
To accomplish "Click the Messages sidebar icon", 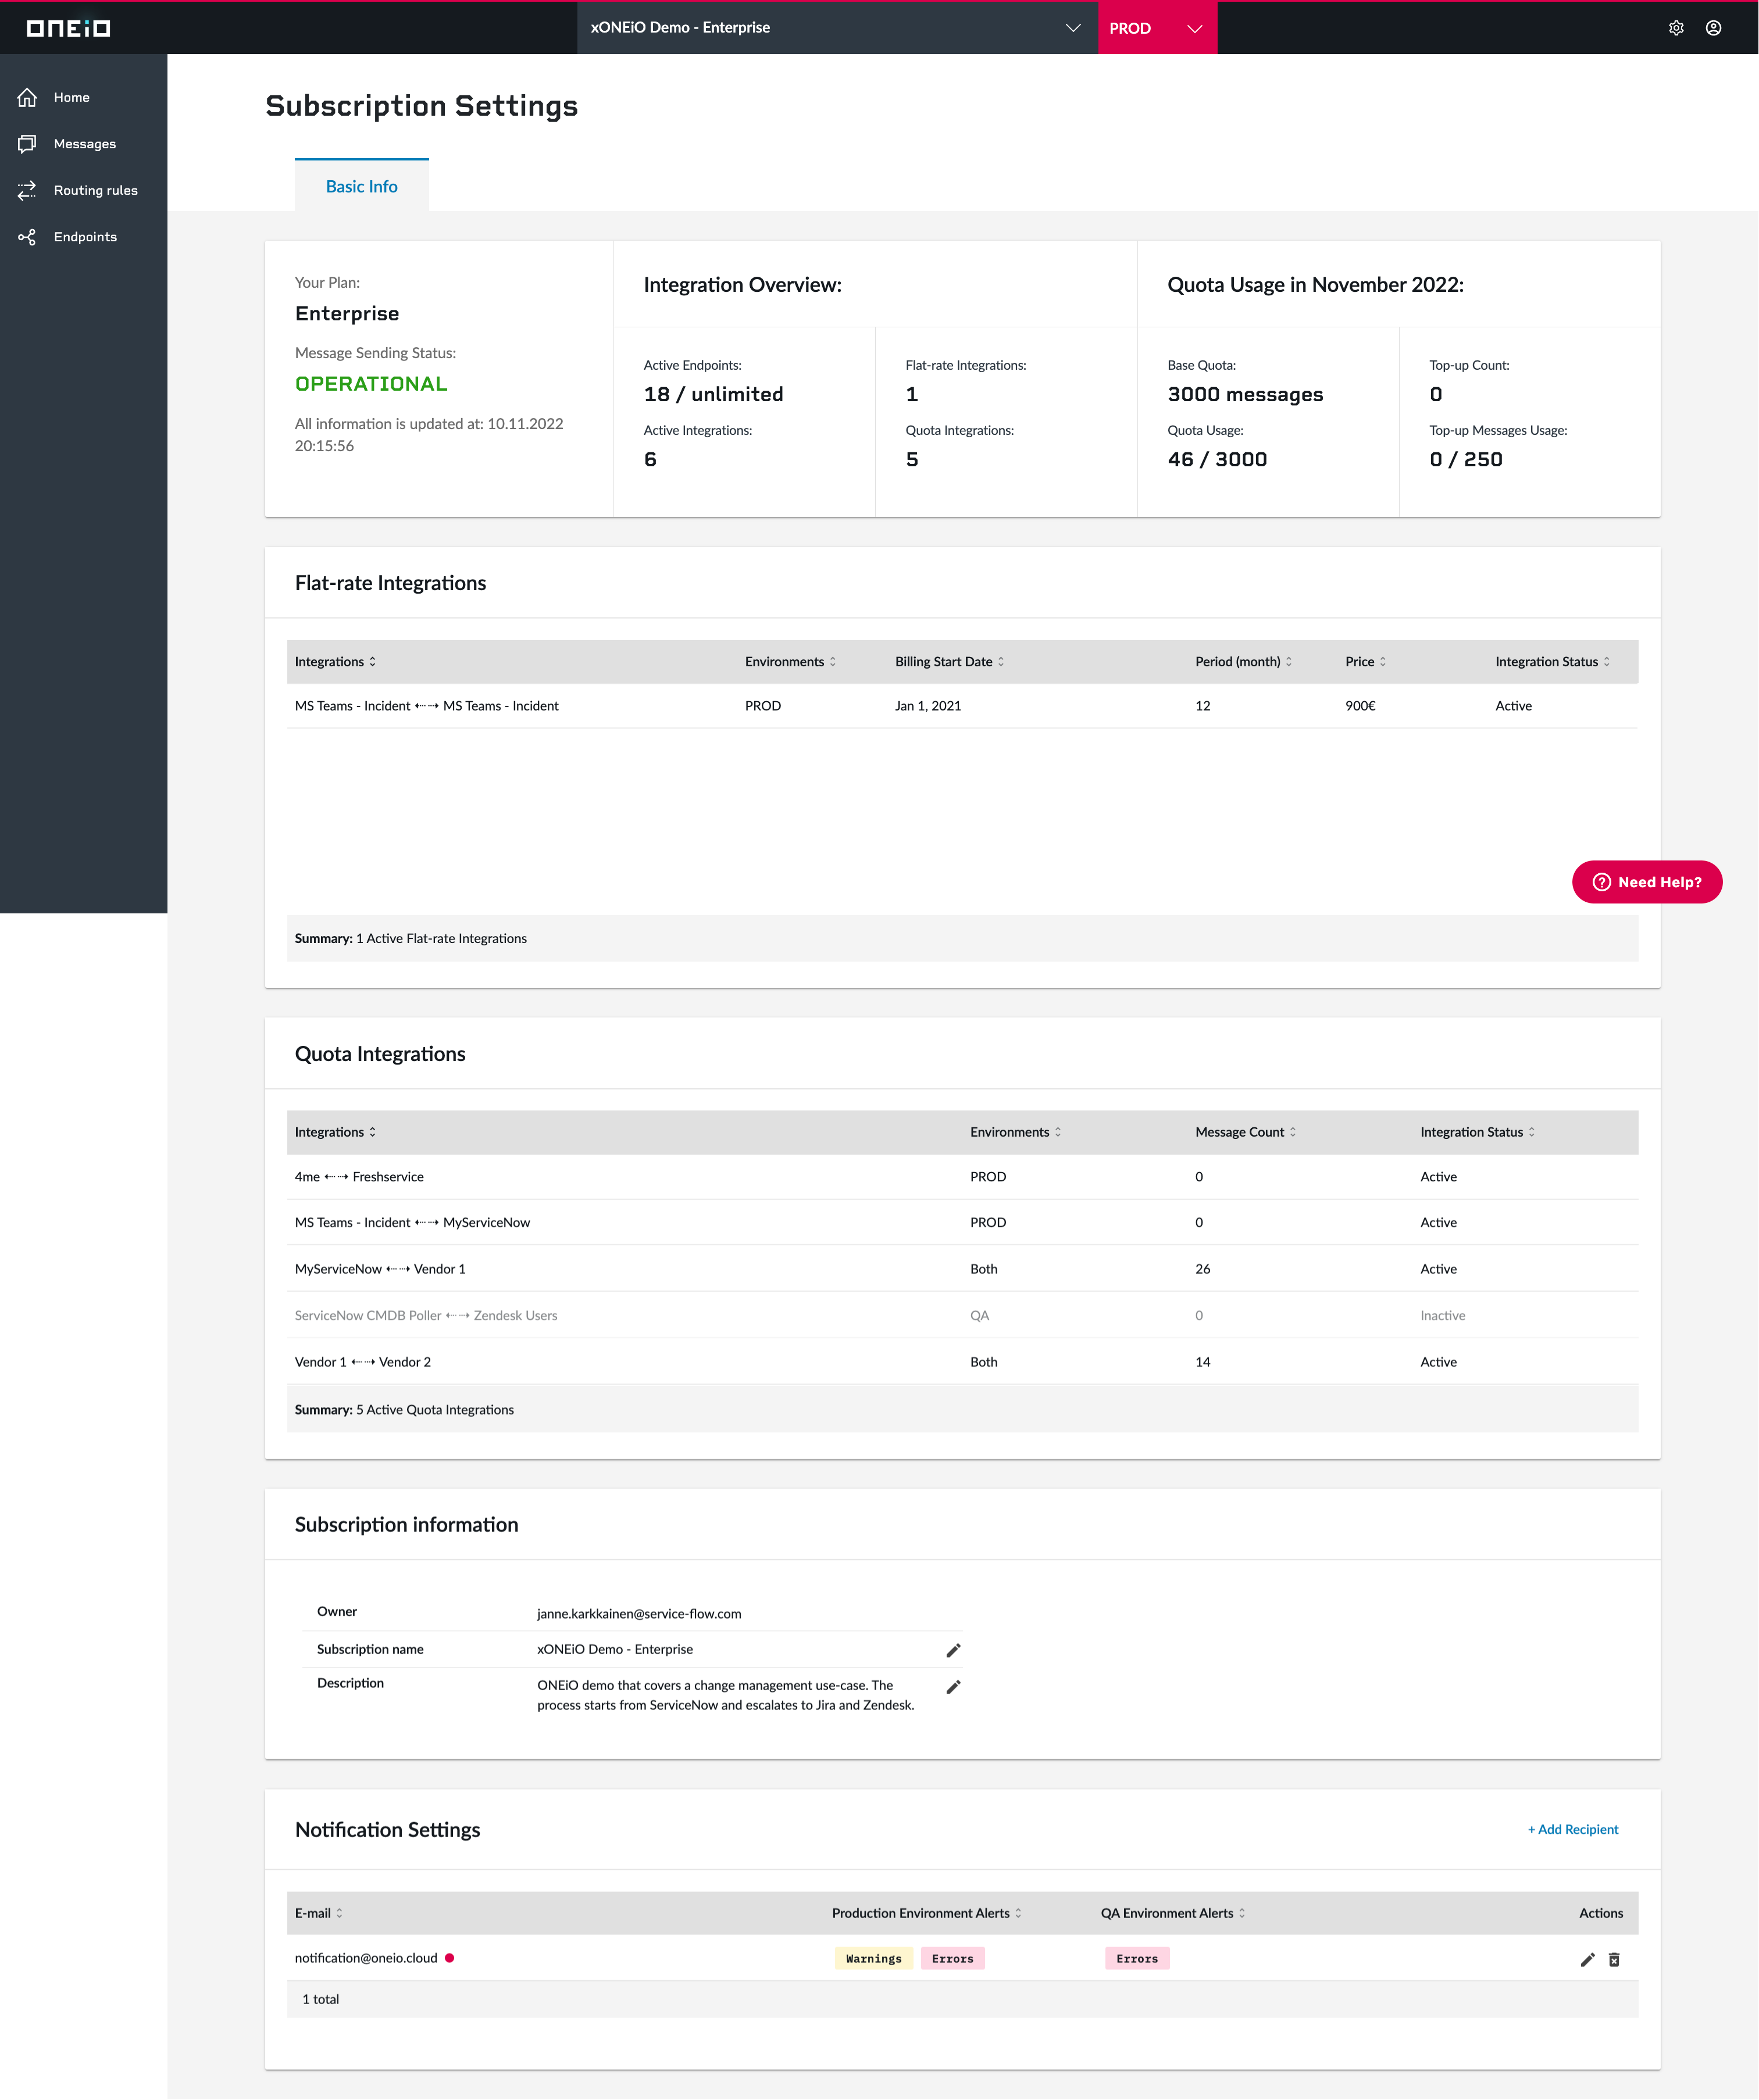I will point(27,144).
